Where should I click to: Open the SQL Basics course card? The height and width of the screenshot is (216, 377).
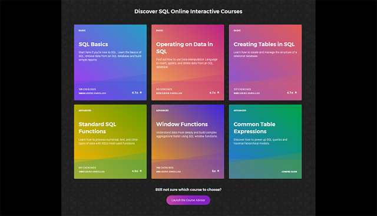pos(110,62)
